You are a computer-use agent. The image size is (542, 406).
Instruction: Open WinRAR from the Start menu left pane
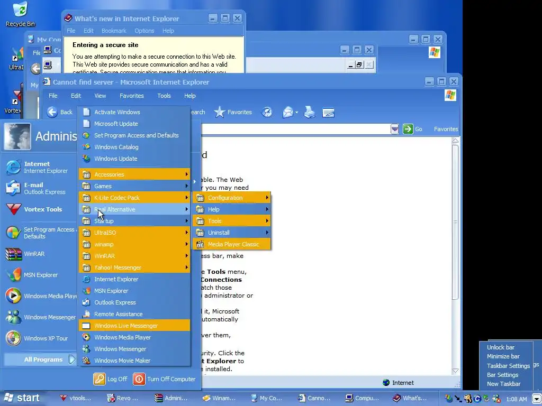pyautogui.click(x=40, y=254)
